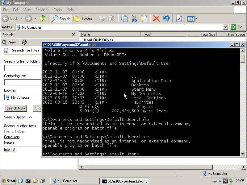The image size is (247, 185).
Task: Click the network tray icon with X
Action: point(225,181)
